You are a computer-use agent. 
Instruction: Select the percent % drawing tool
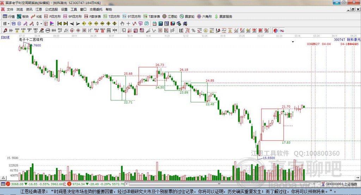pos(194,30)
